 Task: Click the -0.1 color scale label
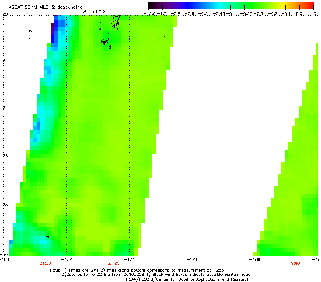[x=286, y=14]
